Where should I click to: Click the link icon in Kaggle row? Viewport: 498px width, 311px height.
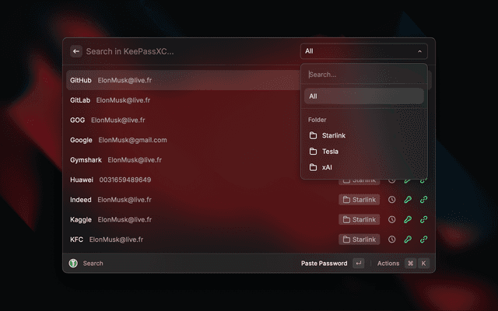click(x=423, y=219)
